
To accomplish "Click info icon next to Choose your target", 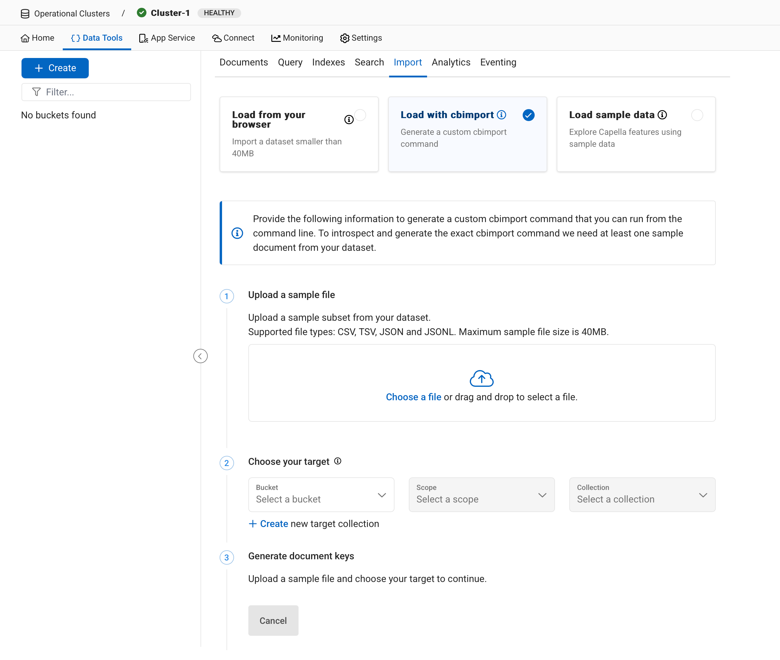I will coord(338,461).
